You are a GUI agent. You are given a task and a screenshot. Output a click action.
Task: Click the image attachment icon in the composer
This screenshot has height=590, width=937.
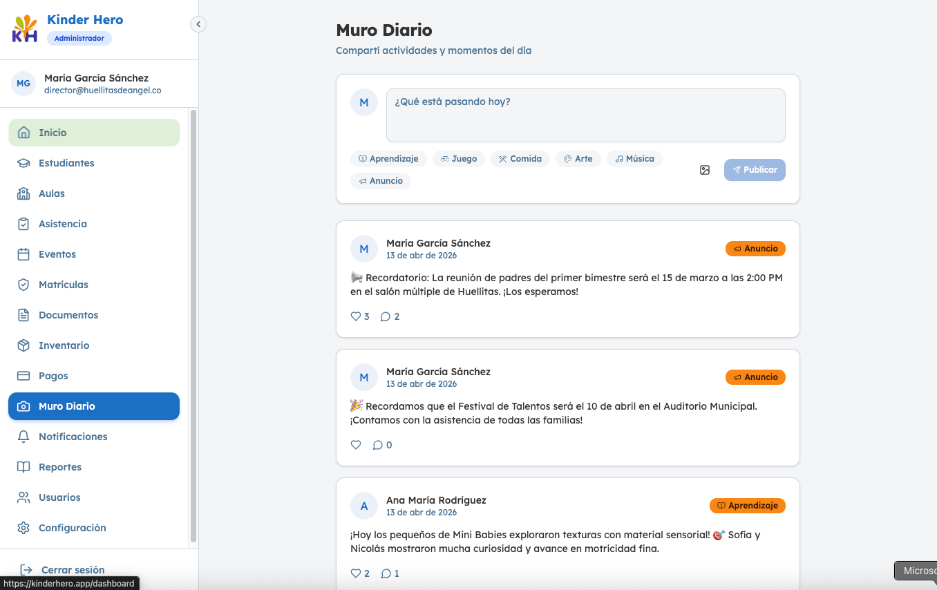coord(705,170)
